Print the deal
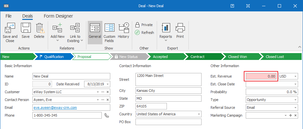The image size is (303, 129). pos(180,31)
